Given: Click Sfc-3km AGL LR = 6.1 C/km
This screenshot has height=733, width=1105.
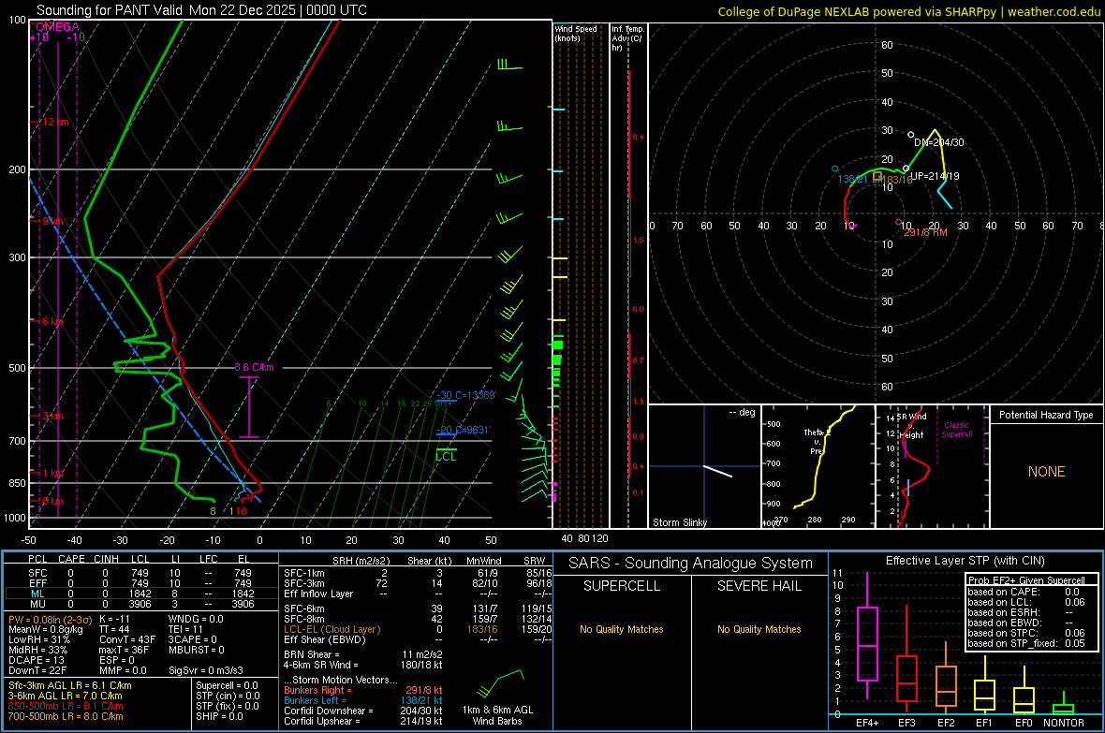Looking at the screenshot, I should click(70, 685).
